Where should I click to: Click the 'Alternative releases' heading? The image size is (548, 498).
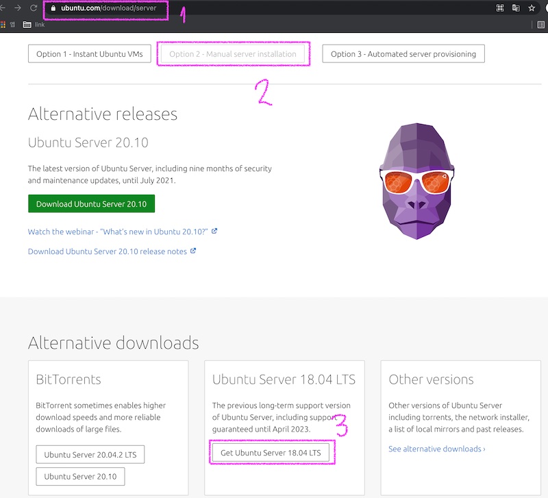click(x=103, y=114)
